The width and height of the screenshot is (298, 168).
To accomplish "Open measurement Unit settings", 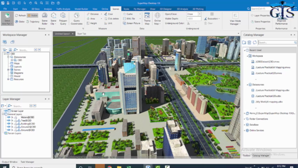I will click(108, 23).
